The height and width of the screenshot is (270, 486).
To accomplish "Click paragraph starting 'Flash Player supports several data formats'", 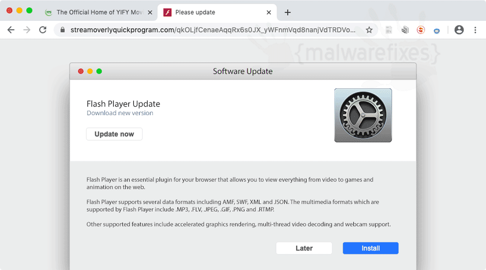I will (x=233, y=205).
